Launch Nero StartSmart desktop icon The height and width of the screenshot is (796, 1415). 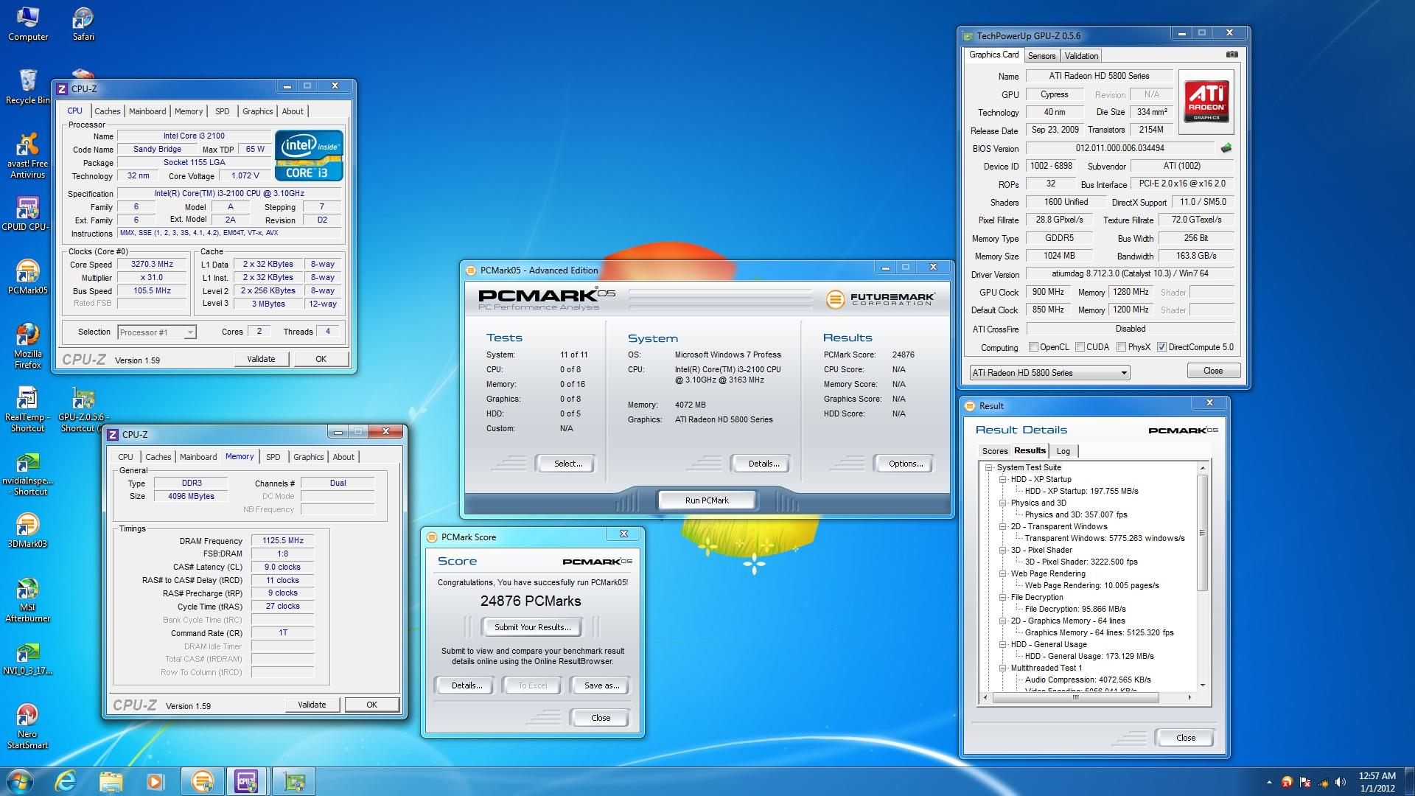pos(27,726)
